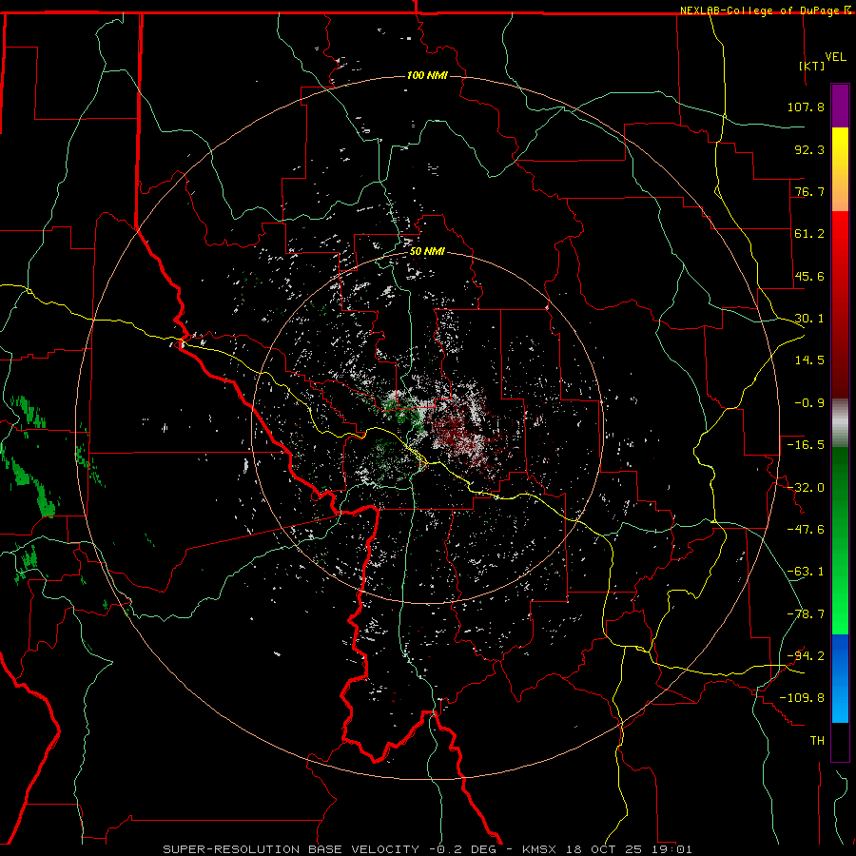Click the 76.7 velocity scale value
Screen dimensions: 856x856
[809, 191]
